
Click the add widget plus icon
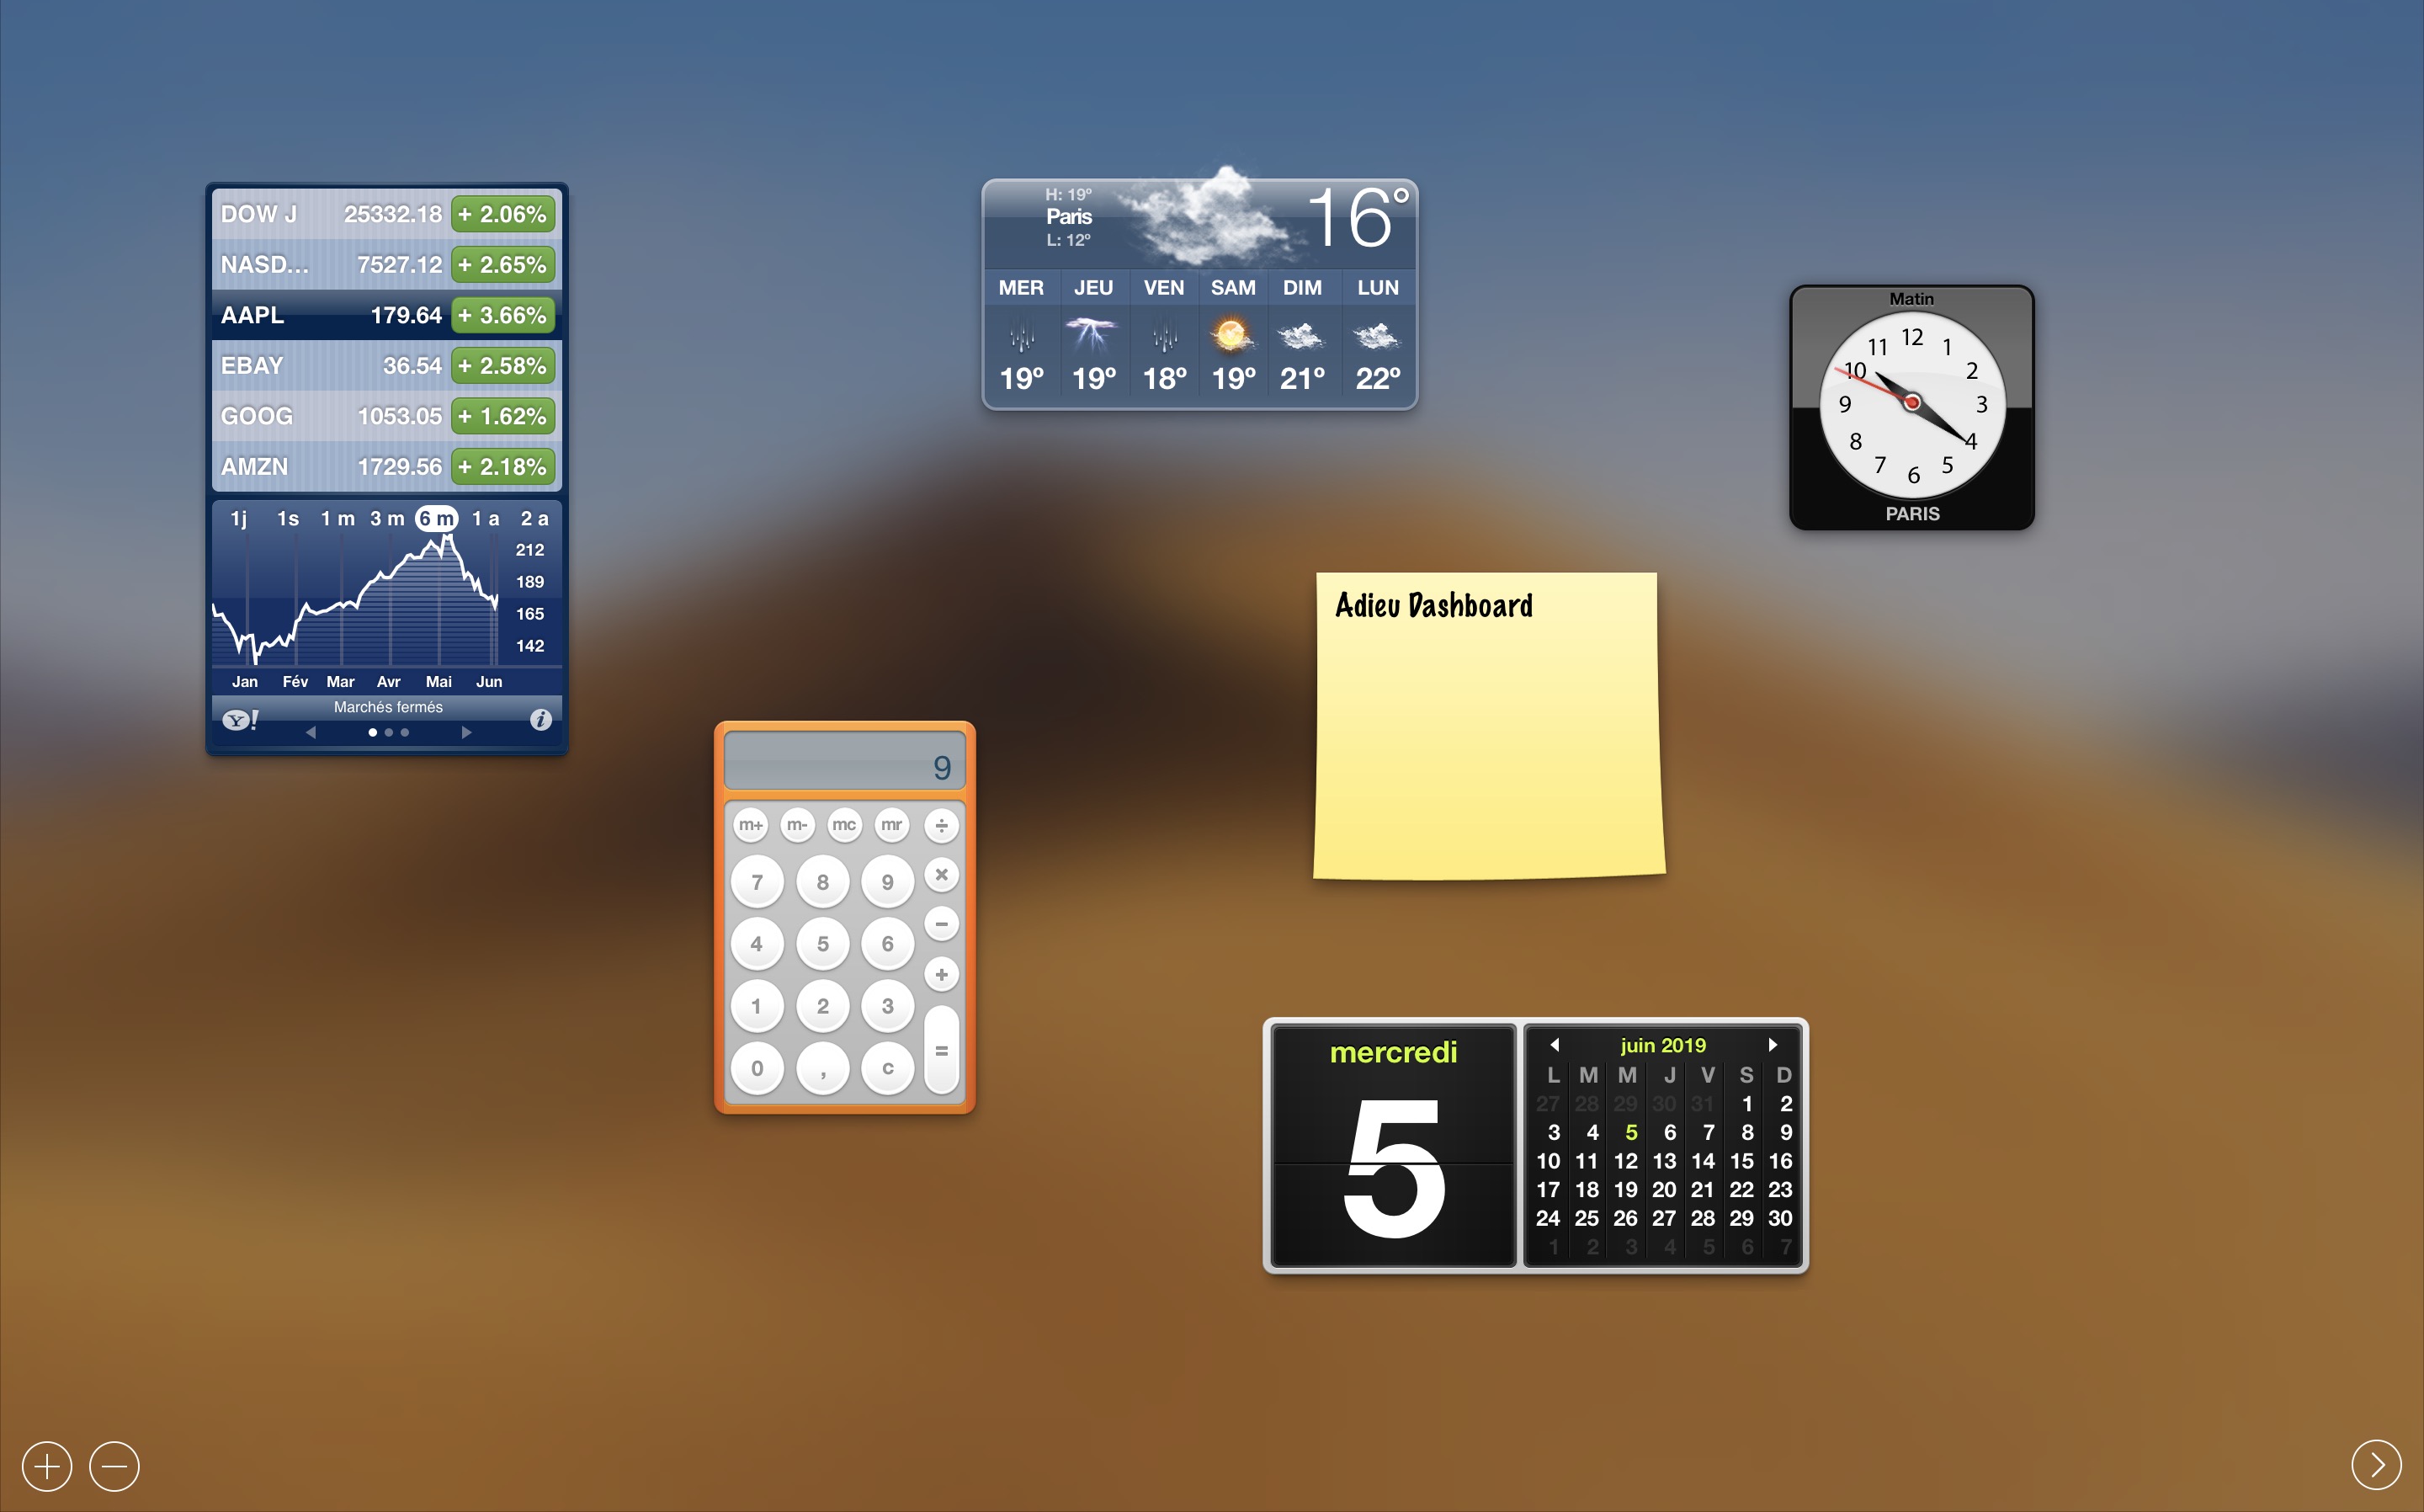click(x=47, y=1466)
